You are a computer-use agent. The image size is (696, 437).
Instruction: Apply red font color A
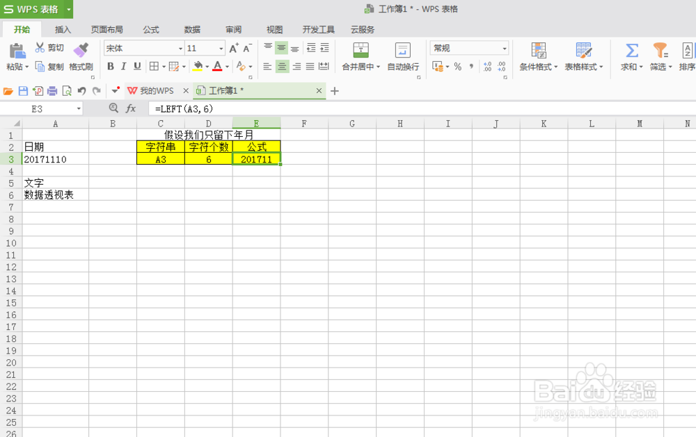click(217, 67)
